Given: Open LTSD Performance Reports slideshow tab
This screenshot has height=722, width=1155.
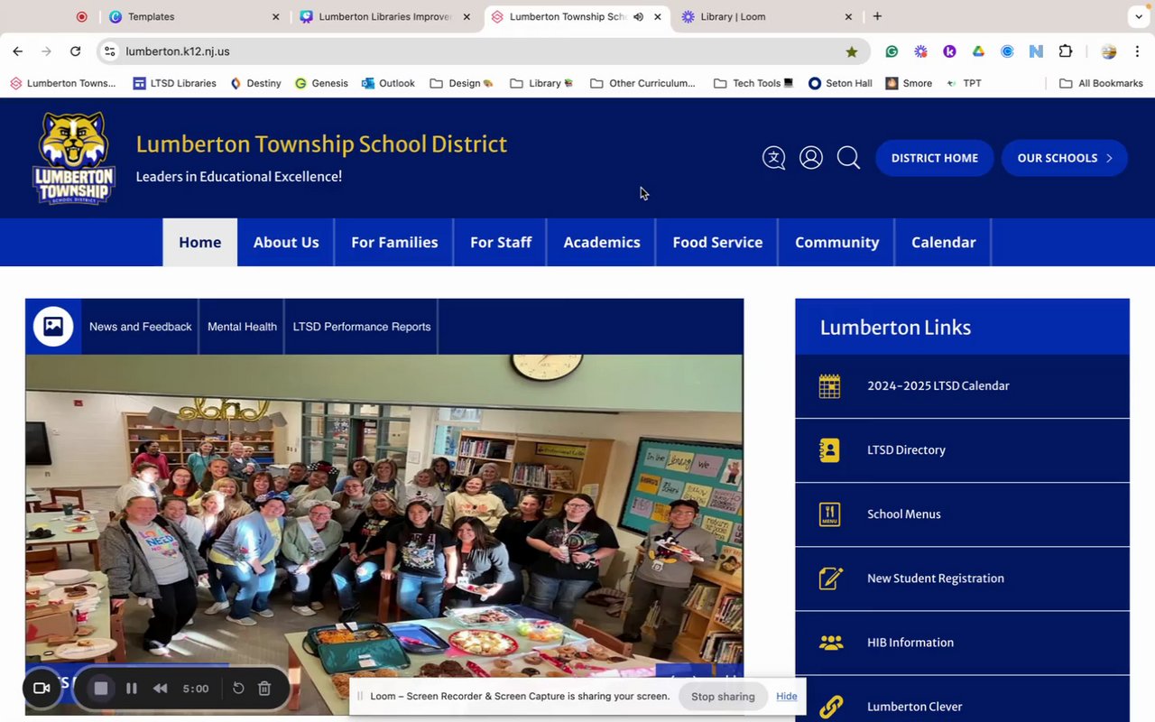Looking at the screenshot, I should [362, 327].
